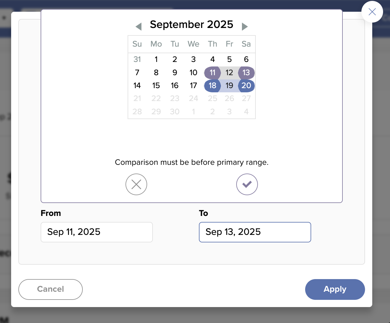The height and width of the screenshot is (323, 390).
Task: Confirm date selection with checkmark icon
Action: 247,184
